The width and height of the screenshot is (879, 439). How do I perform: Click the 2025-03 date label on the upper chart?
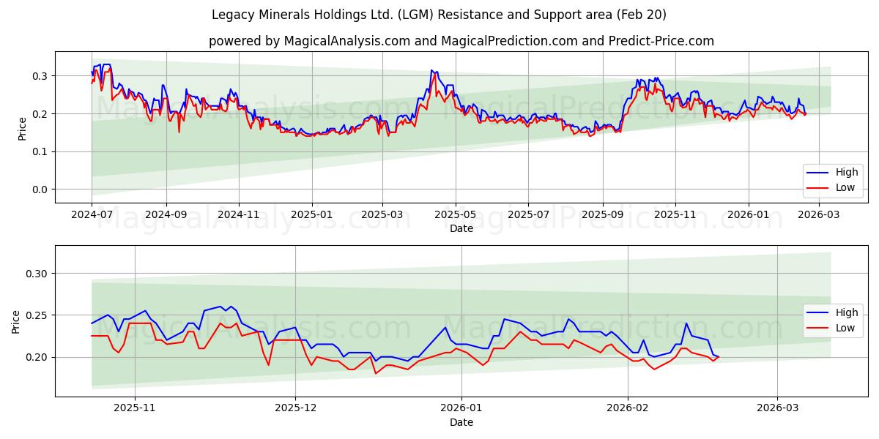pos(382,215)
